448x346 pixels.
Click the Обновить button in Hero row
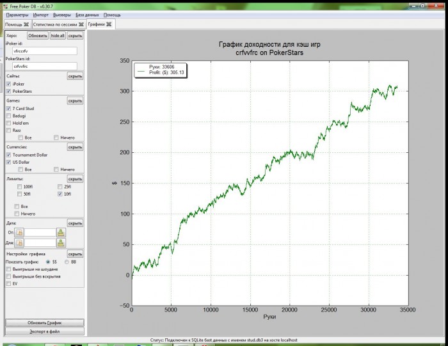(x=37, y=36)
